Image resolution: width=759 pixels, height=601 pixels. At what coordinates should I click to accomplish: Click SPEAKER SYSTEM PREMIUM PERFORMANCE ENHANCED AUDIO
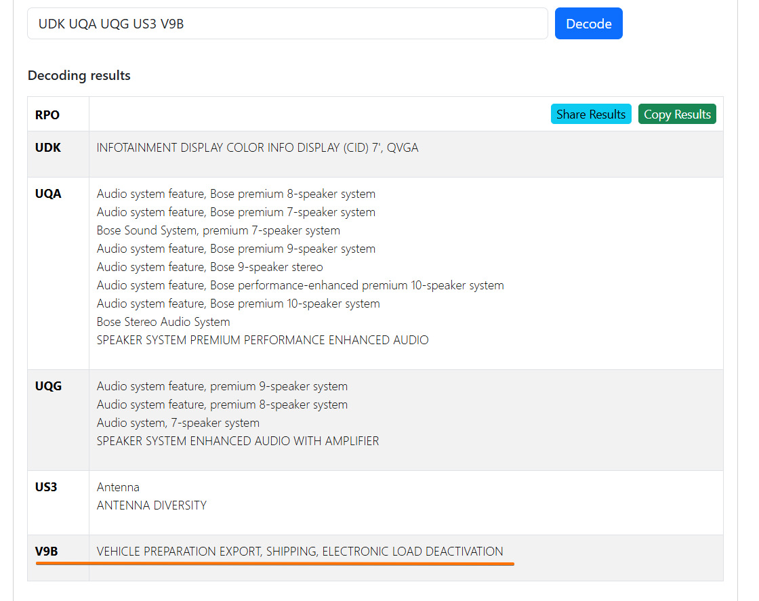pyautogui.click(x=262, y=340)
